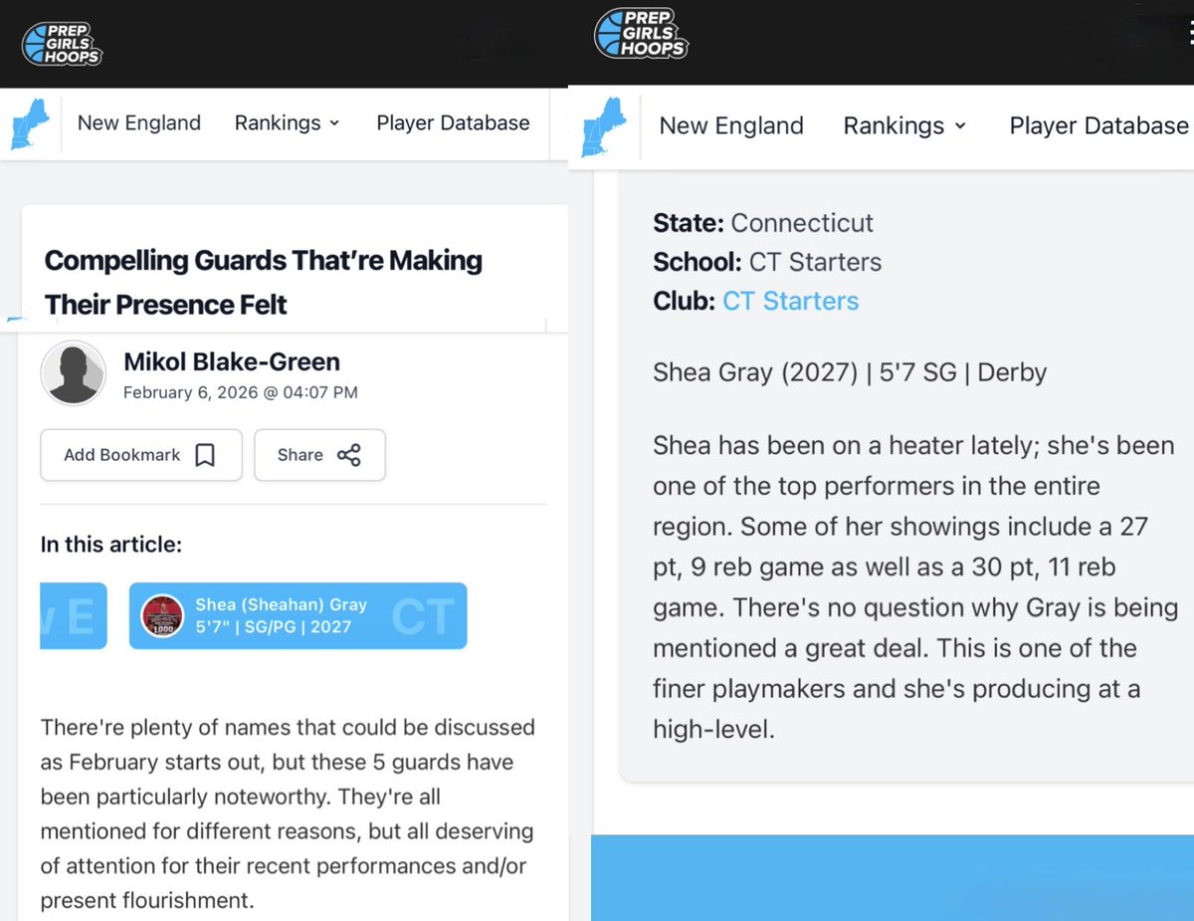
Task: Click the Prep Girls Hoops logo in left header
Action: tap(62, 43)
